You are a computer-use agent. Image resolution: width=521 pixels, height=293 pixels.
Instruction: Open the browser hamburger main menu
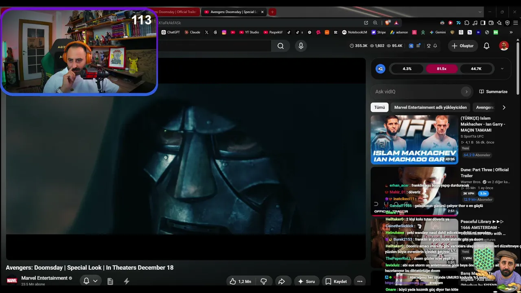(x=515, y=23)
